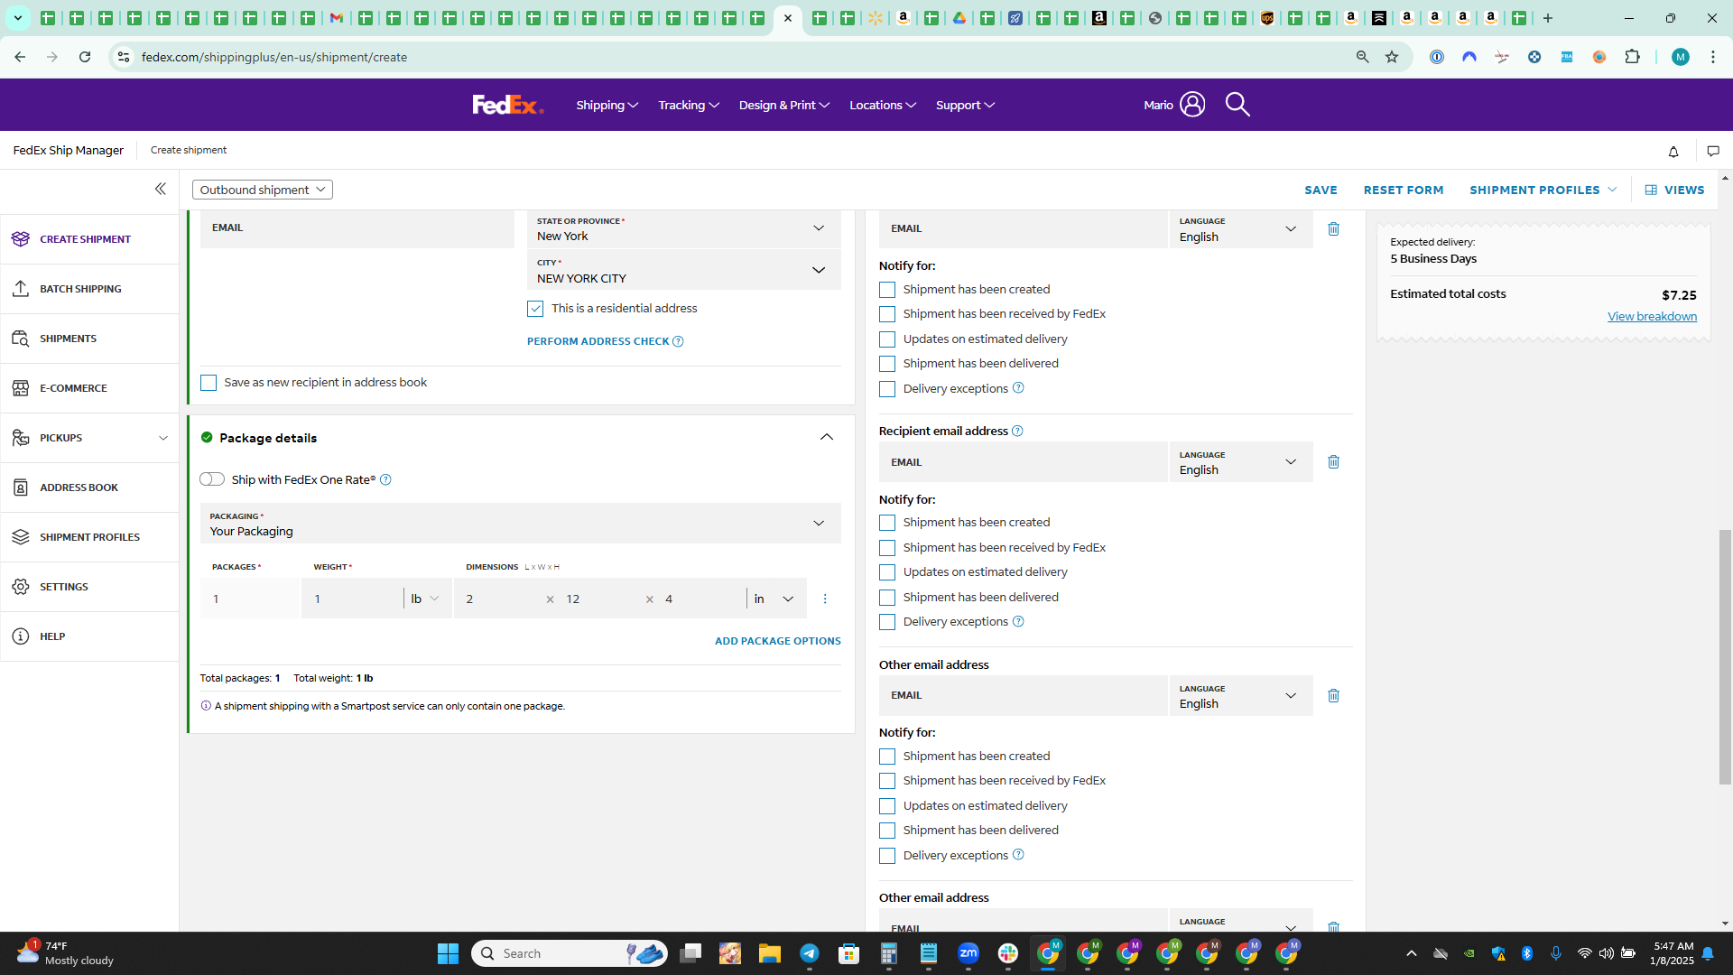The height and width of the screenshot is (975, 1733).
Task: Click the Packages count input field
Action: (x=250, y=599)
